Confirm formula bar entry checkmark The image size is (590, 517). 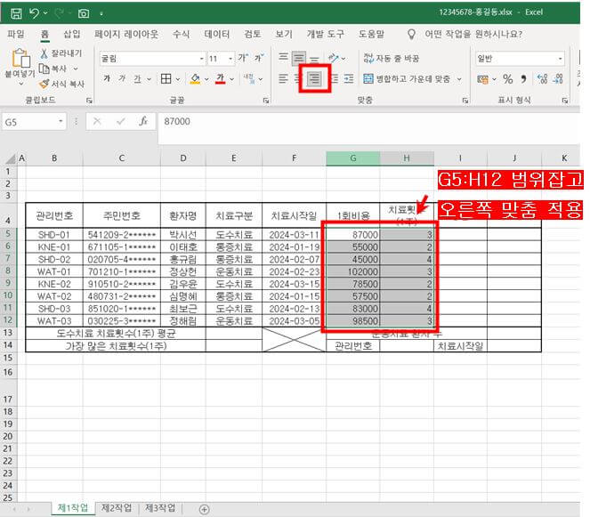[x=121, y=121]
